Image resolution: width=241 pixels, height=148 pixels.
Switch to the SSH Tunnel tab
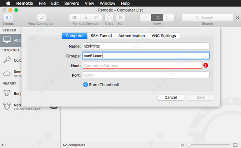[x=101, y=36]
